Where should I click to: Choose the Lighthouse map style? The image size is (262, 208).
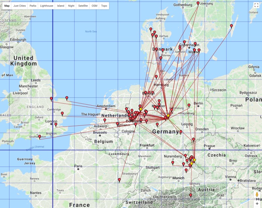46,6
